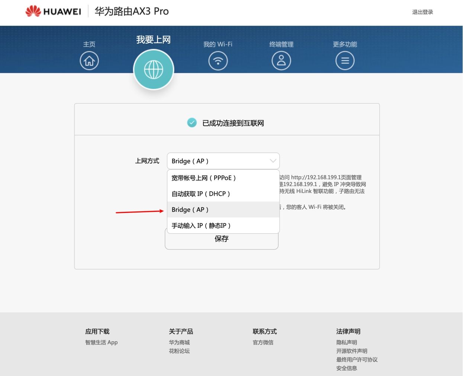The image size is (463, 376).
Task: Click the http://192.168.199.1 management address text
Action: click(316, 178)
